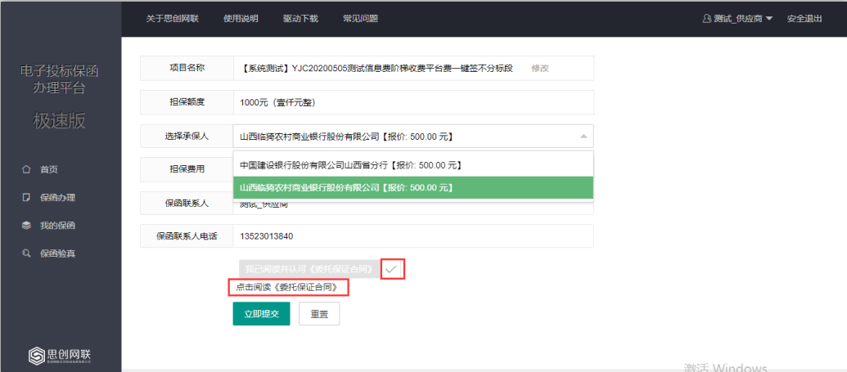Click 修改 link next to project name
Viewport: 847px width, 372px height.
540,68
